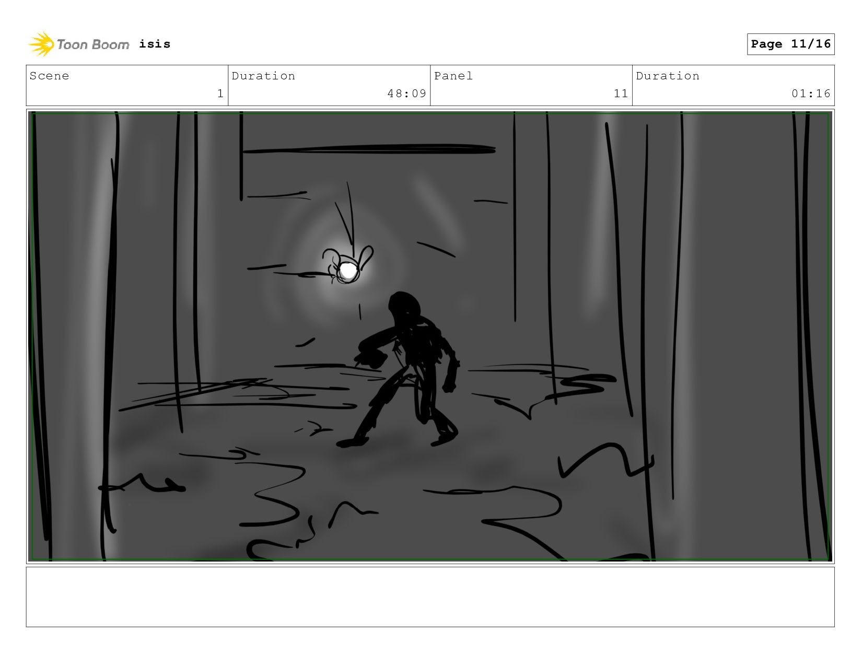The height and width of the screenshot is (666, 862).
Task: Click the 'Panel' header label
Action: 453,76
